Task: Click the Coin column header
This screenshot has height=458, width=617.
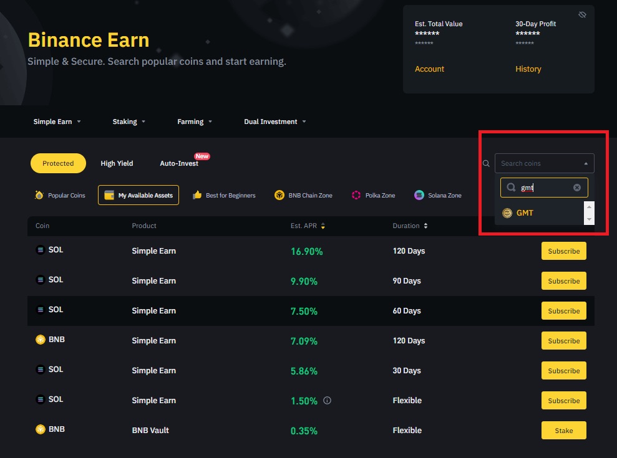Action: pos(42,226)
